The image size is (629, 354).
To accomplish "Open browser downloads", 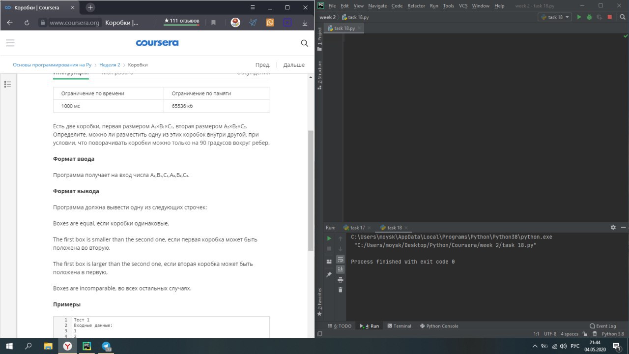I will point(305,23).
